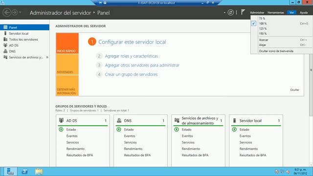Click Estado status icon in DNS tile
Screen dimensions: 313x176
coord(119,130)
